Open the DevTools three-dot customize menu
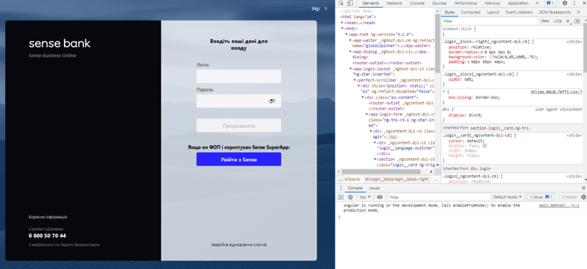The width and height of the screenshot is (587, 269). (x=574, y=3)
